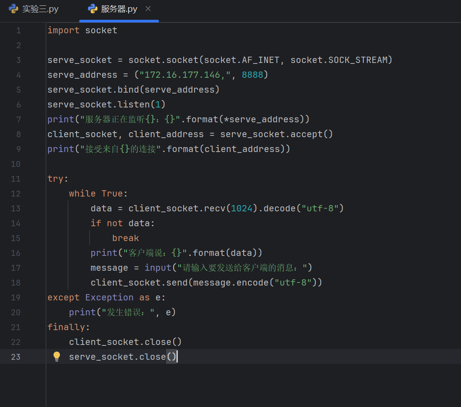461x407 pixels.
Task: Click line number 12 beside while True
Action: tap(16, 194)
